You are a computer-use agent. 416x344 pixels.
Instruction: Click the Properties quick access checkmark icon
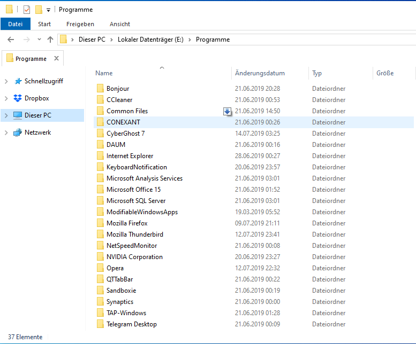click(x=27, y=10)
